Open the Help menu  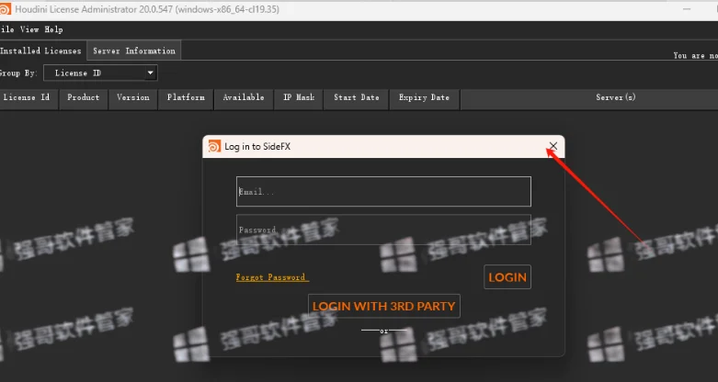(x=53, y=29)
